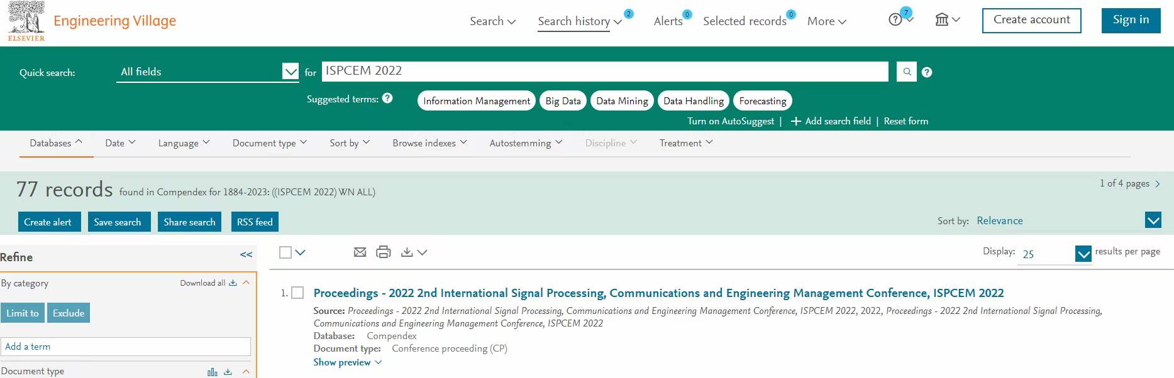1174x378 pixels.
Task: Open the Search history menu
Action: pos(580,21)
